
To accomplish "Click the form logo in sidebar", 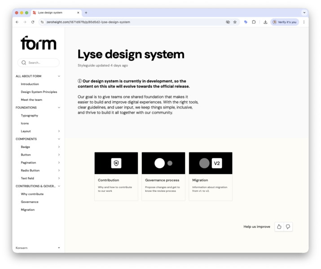I will (x=39, y=43).
